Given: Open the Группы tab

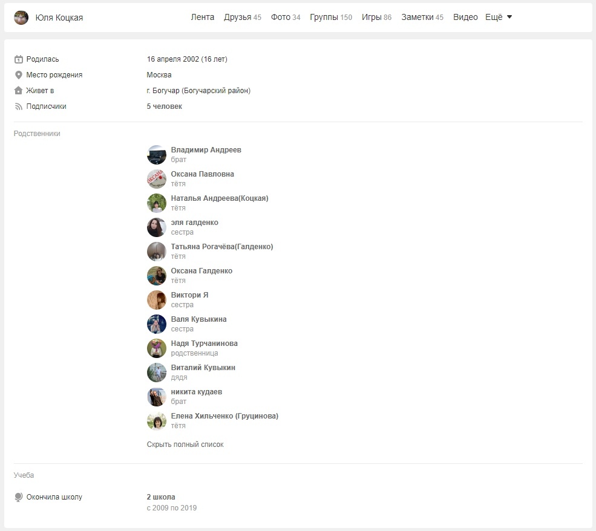Looking at the screenshot, I should coord(330,18).
